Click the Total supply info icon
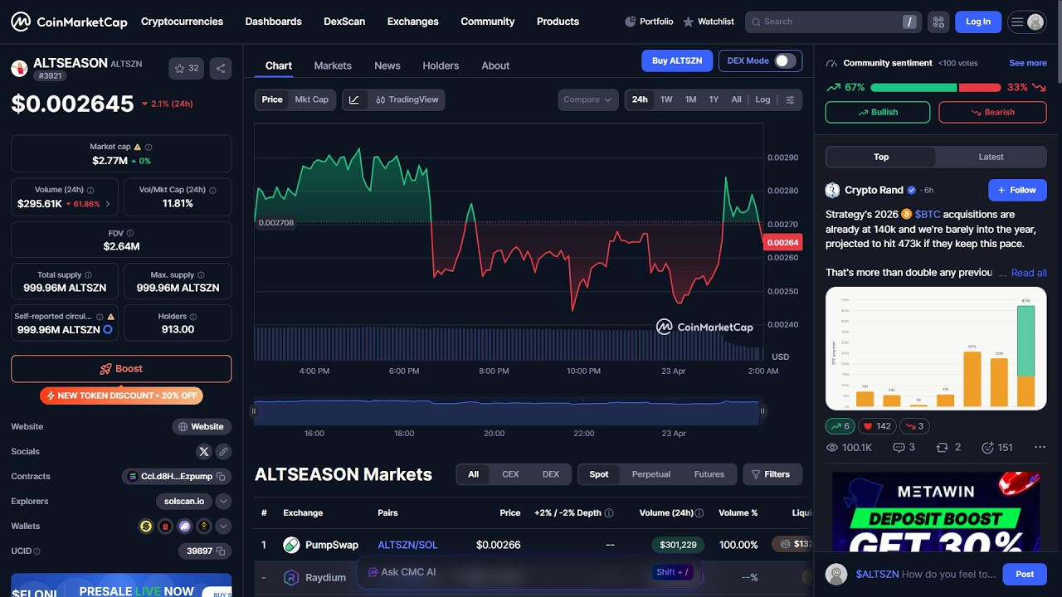Viewport: 1062px width, 597px height. 88,274
